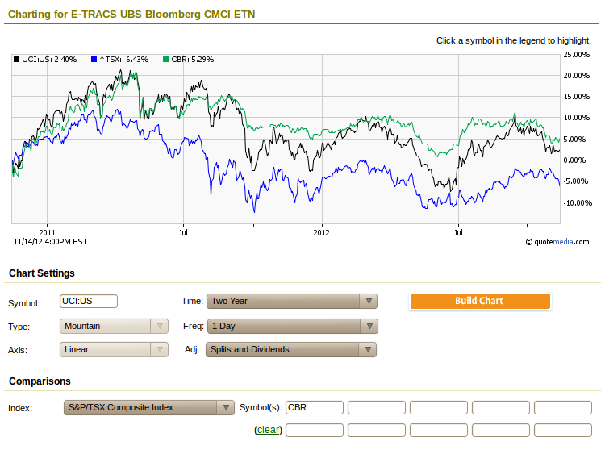Highlight the UCI:US: 2.40% legend label
This screenshot has height=454, width=605.
coord(49,60)
